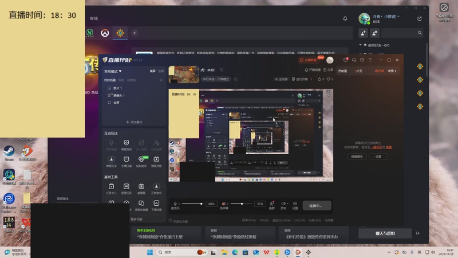Add a new scene with the plus icon

[161, 80]
